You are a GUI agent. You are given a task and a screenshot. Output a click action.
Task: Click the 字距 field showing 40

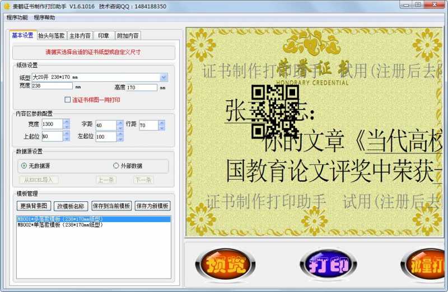click(x=106, y=125)
